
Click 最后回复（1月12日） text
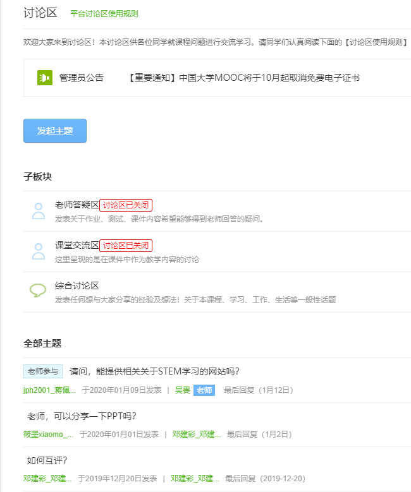pyautogui.click(x=259, y=390)
